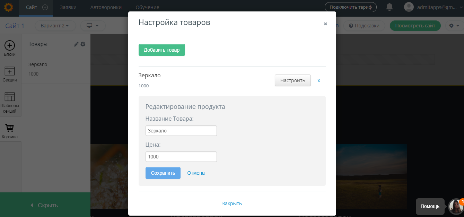Open the notifications bell icon
Image resolution: width=464 pixels, height=217 pixels.
click(389, 7)
